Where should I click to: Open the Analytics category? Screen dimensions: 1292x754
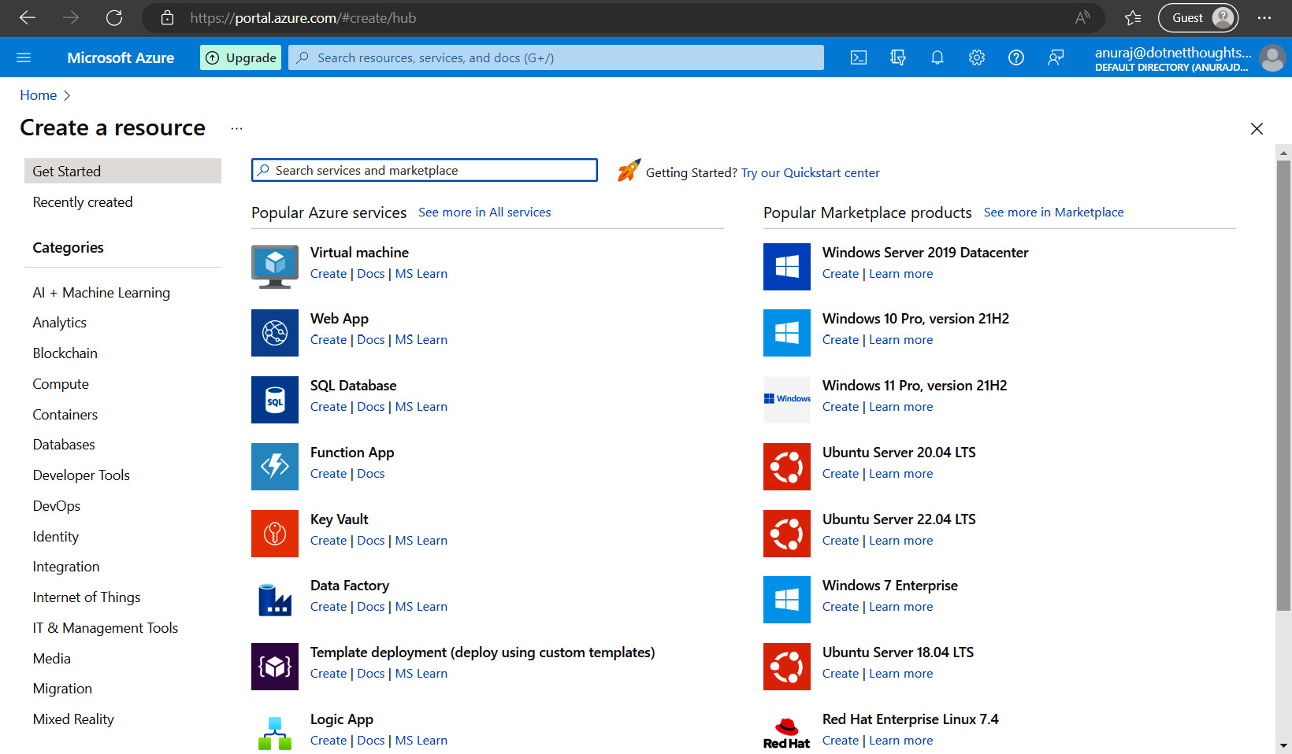click(60, 323)
